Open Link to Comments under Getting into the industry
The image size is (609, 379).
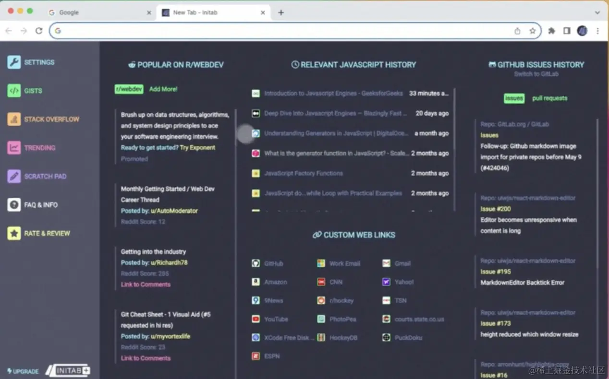pyautogui.click(x=146, y=284)
